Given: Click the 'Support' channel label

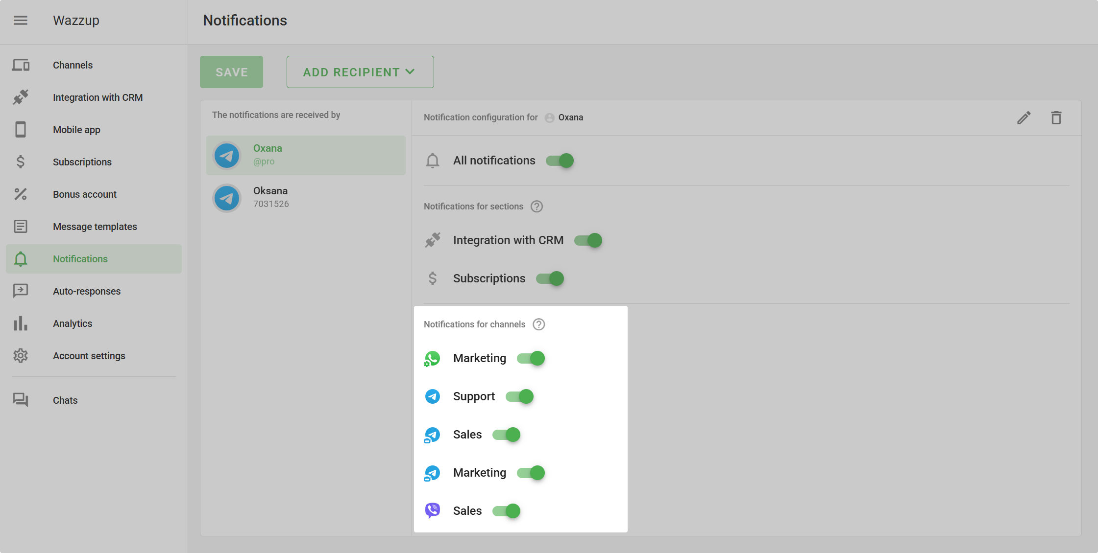Looking at the screenshot, I should click(474, 396).
